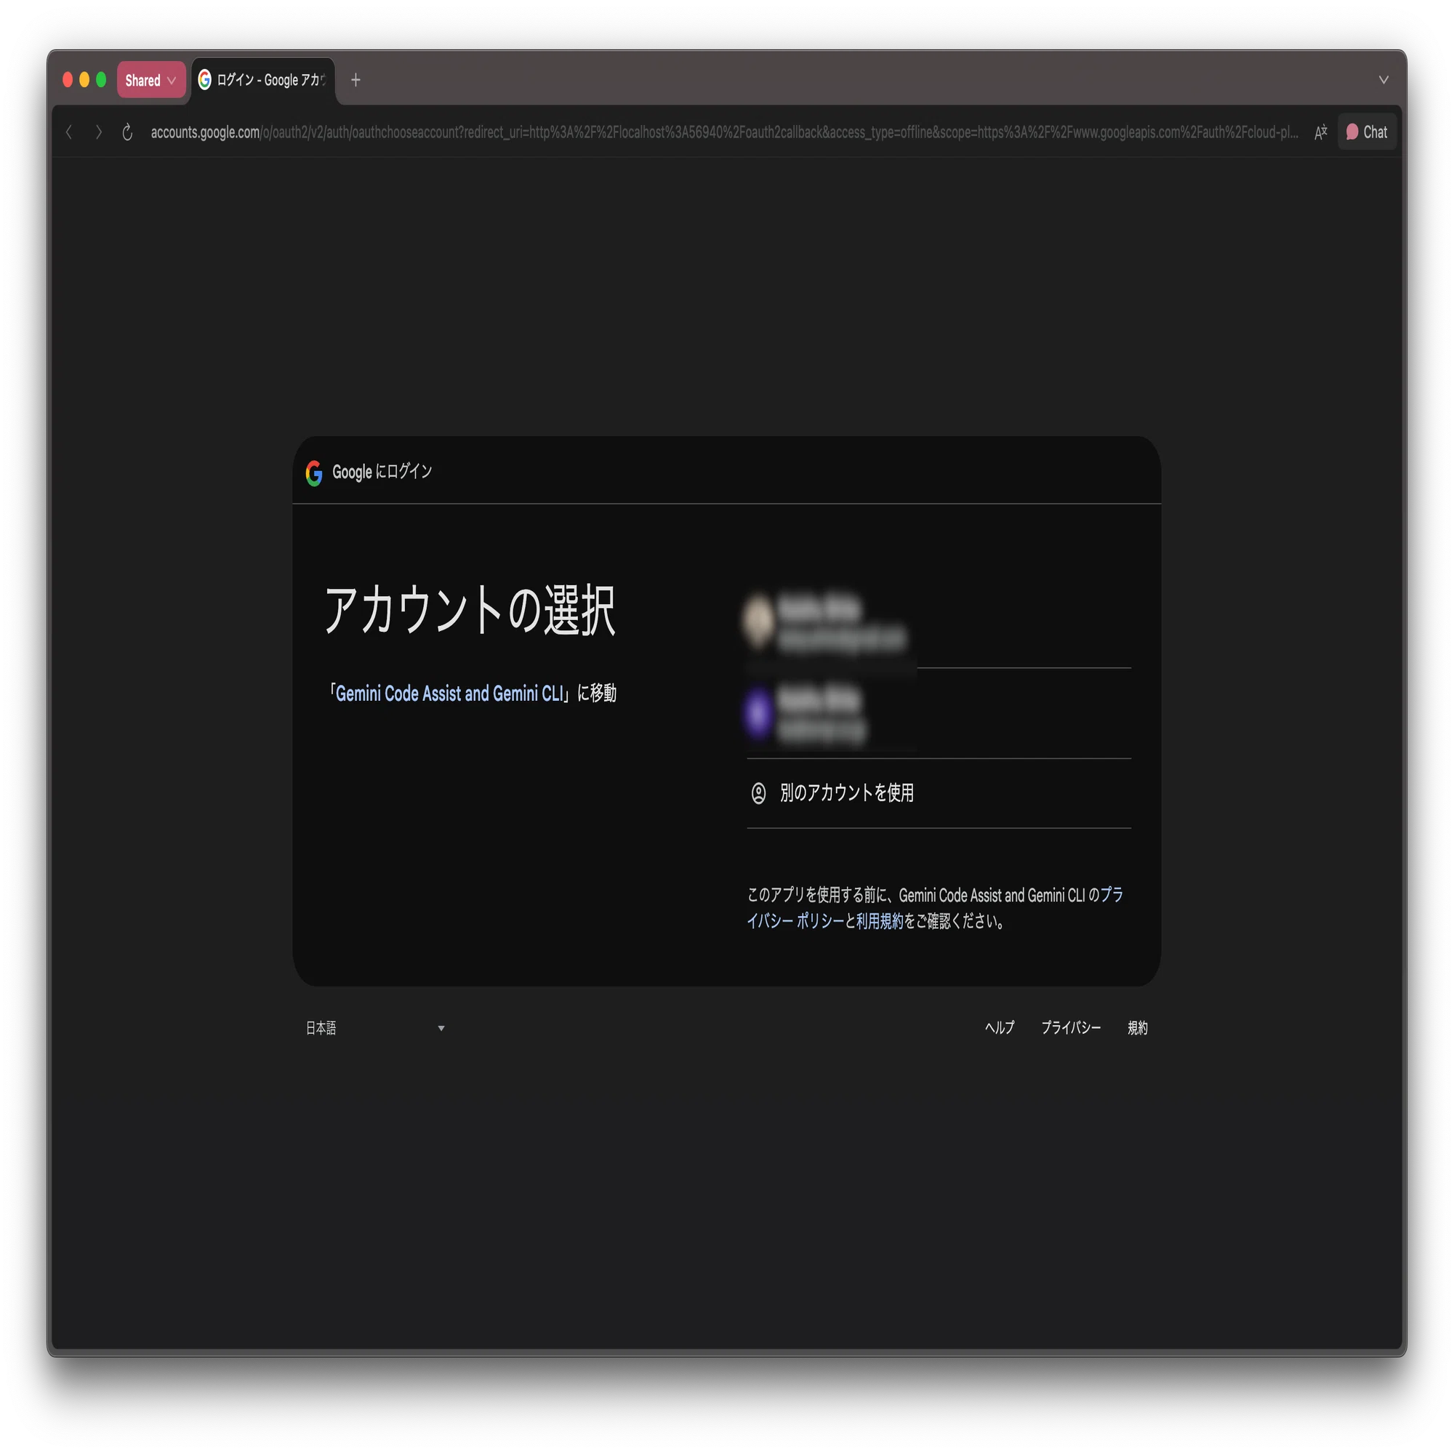Click the Google favicon on the active tab
Screen dimensions: 1454x1454
(205, 79)
